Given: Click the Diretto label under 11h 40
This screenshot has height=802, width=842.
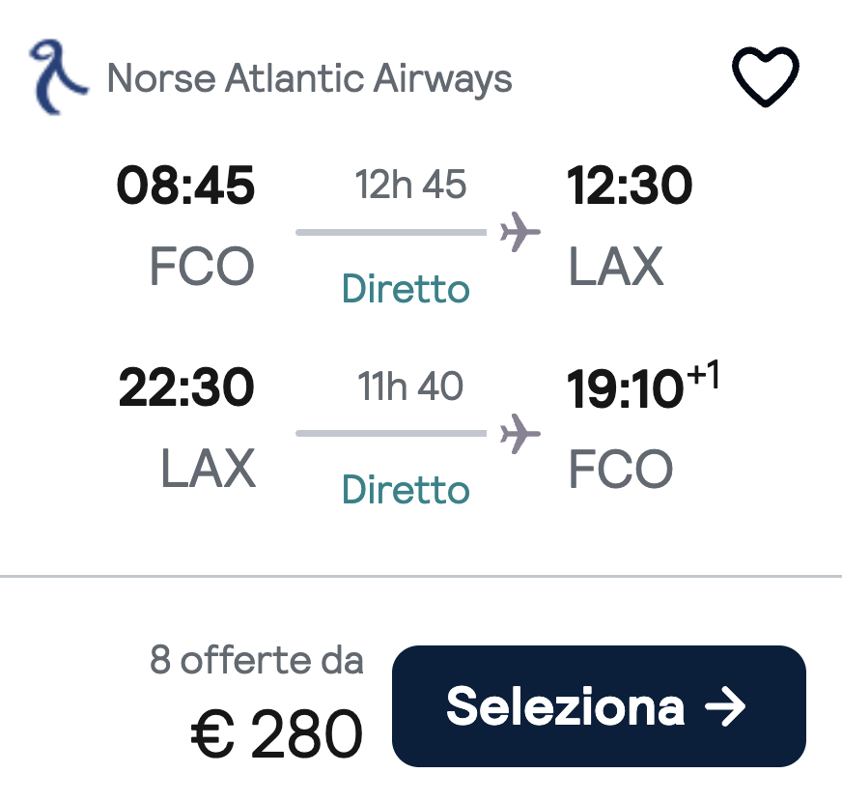Looking at the screenshot, I should 406,490.
